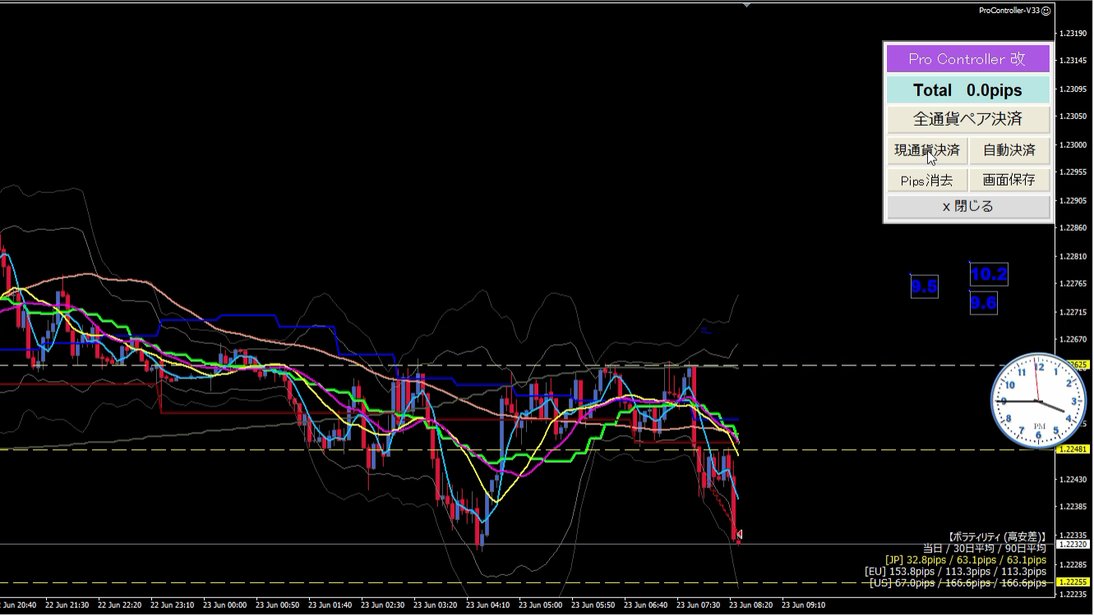
Task: Click the analog clock widget
Action: tap(1038, 400)
